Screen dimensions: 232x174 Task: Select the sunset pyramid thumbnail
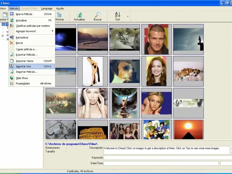[x=188, y=130]
